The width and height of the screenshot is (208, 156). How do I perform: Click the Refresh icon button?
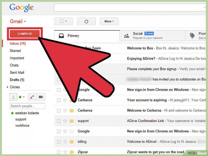pyautogui.click(x=86, y=21)
